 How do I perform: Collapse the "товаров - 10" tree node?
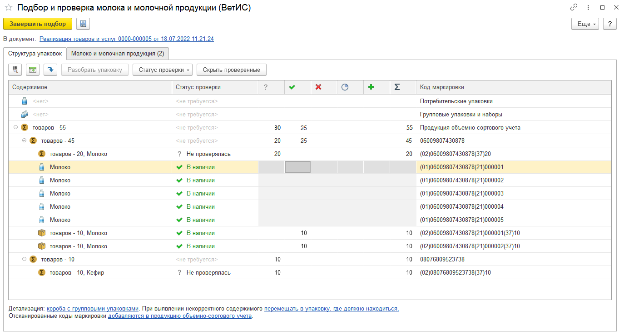click(x=25, y=259)
